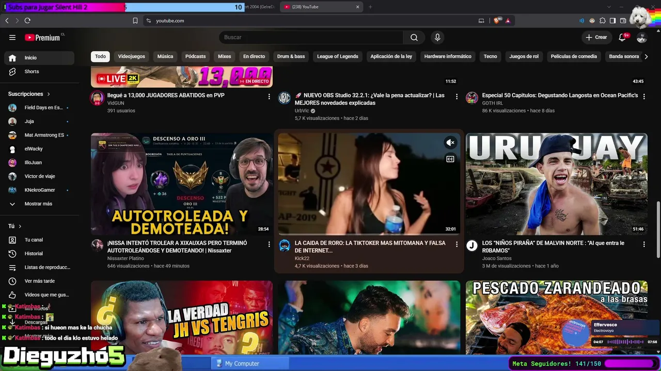The height and width of the screenshot is (371, 661).
Task: Select the Drum & bass filter chip
Action: [x=291, y=57]
